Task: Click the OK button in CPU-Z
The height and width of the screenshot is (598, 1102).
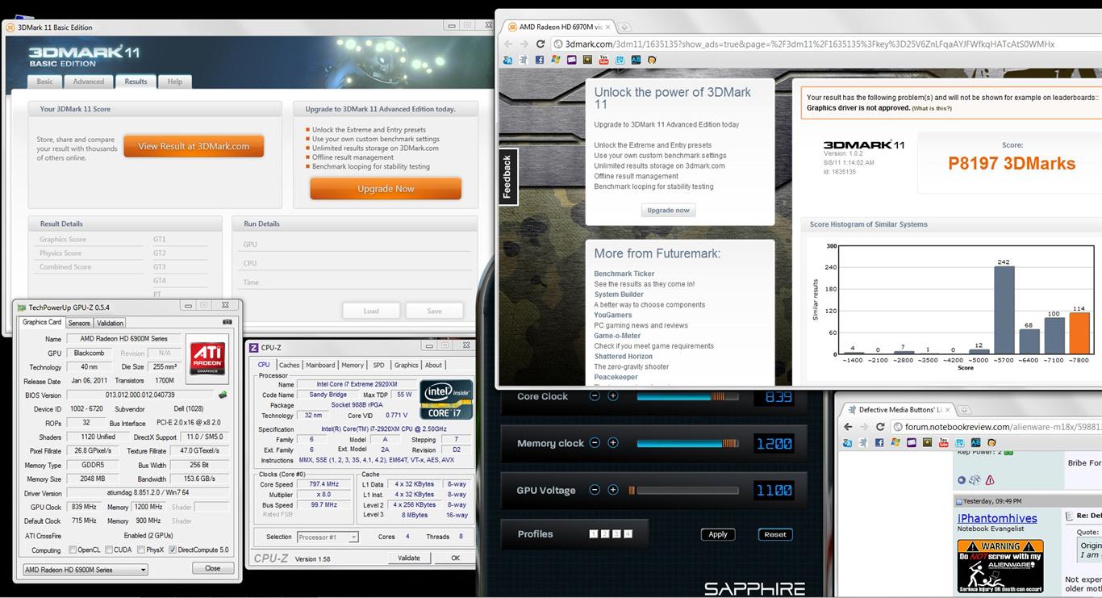Action: coord(455,558)
